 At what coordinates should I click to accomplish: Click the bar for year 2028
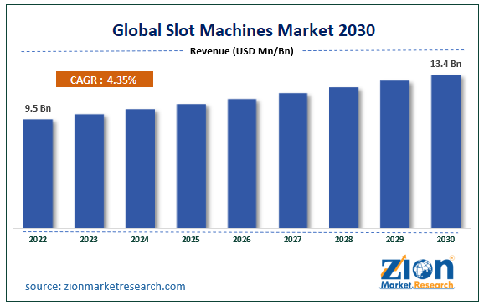tap(344, 158)
